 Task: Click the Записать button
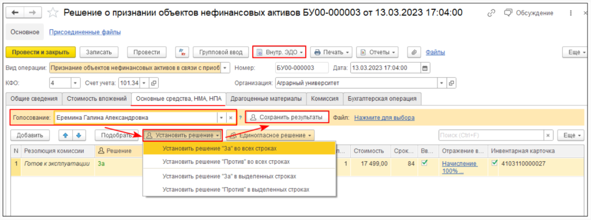pyautogui.click(x=99, y=52)
